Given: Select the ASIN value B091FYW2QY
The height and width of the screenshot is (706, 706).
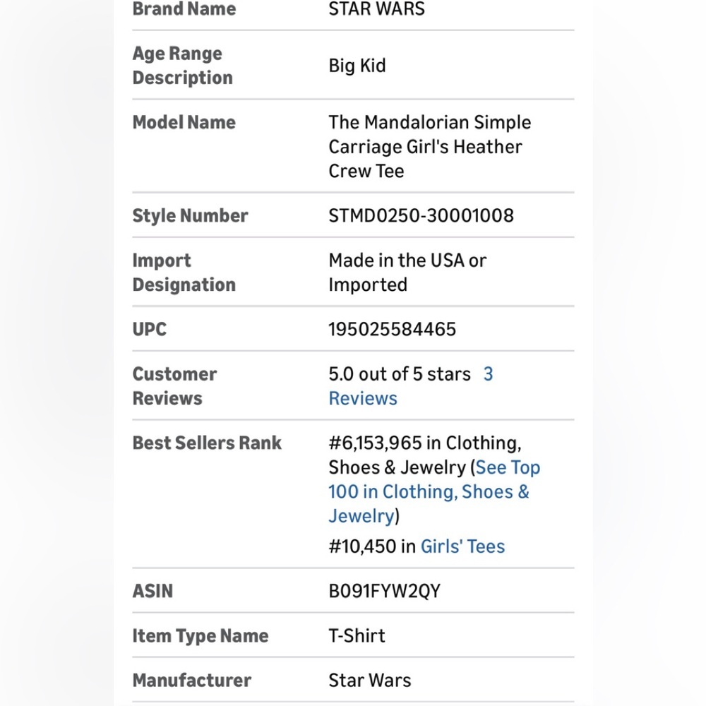Looking at the screenshot, I should pyautogui.click(x=385, y=591).
